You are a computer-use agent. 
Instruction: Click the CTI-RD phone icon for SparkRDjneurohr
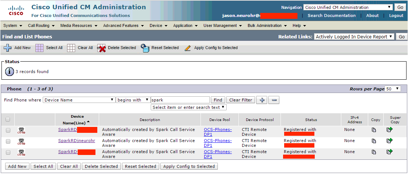[21, 142]
